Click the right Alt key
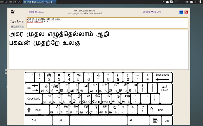The width and height of the screenshot is (203, 126). [138, 120]
